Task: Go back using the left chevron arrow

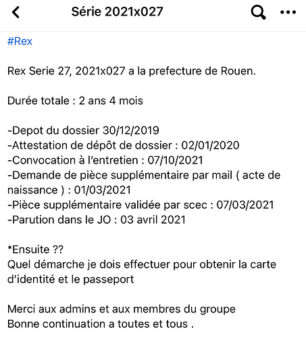Action: tap(16, 12)
